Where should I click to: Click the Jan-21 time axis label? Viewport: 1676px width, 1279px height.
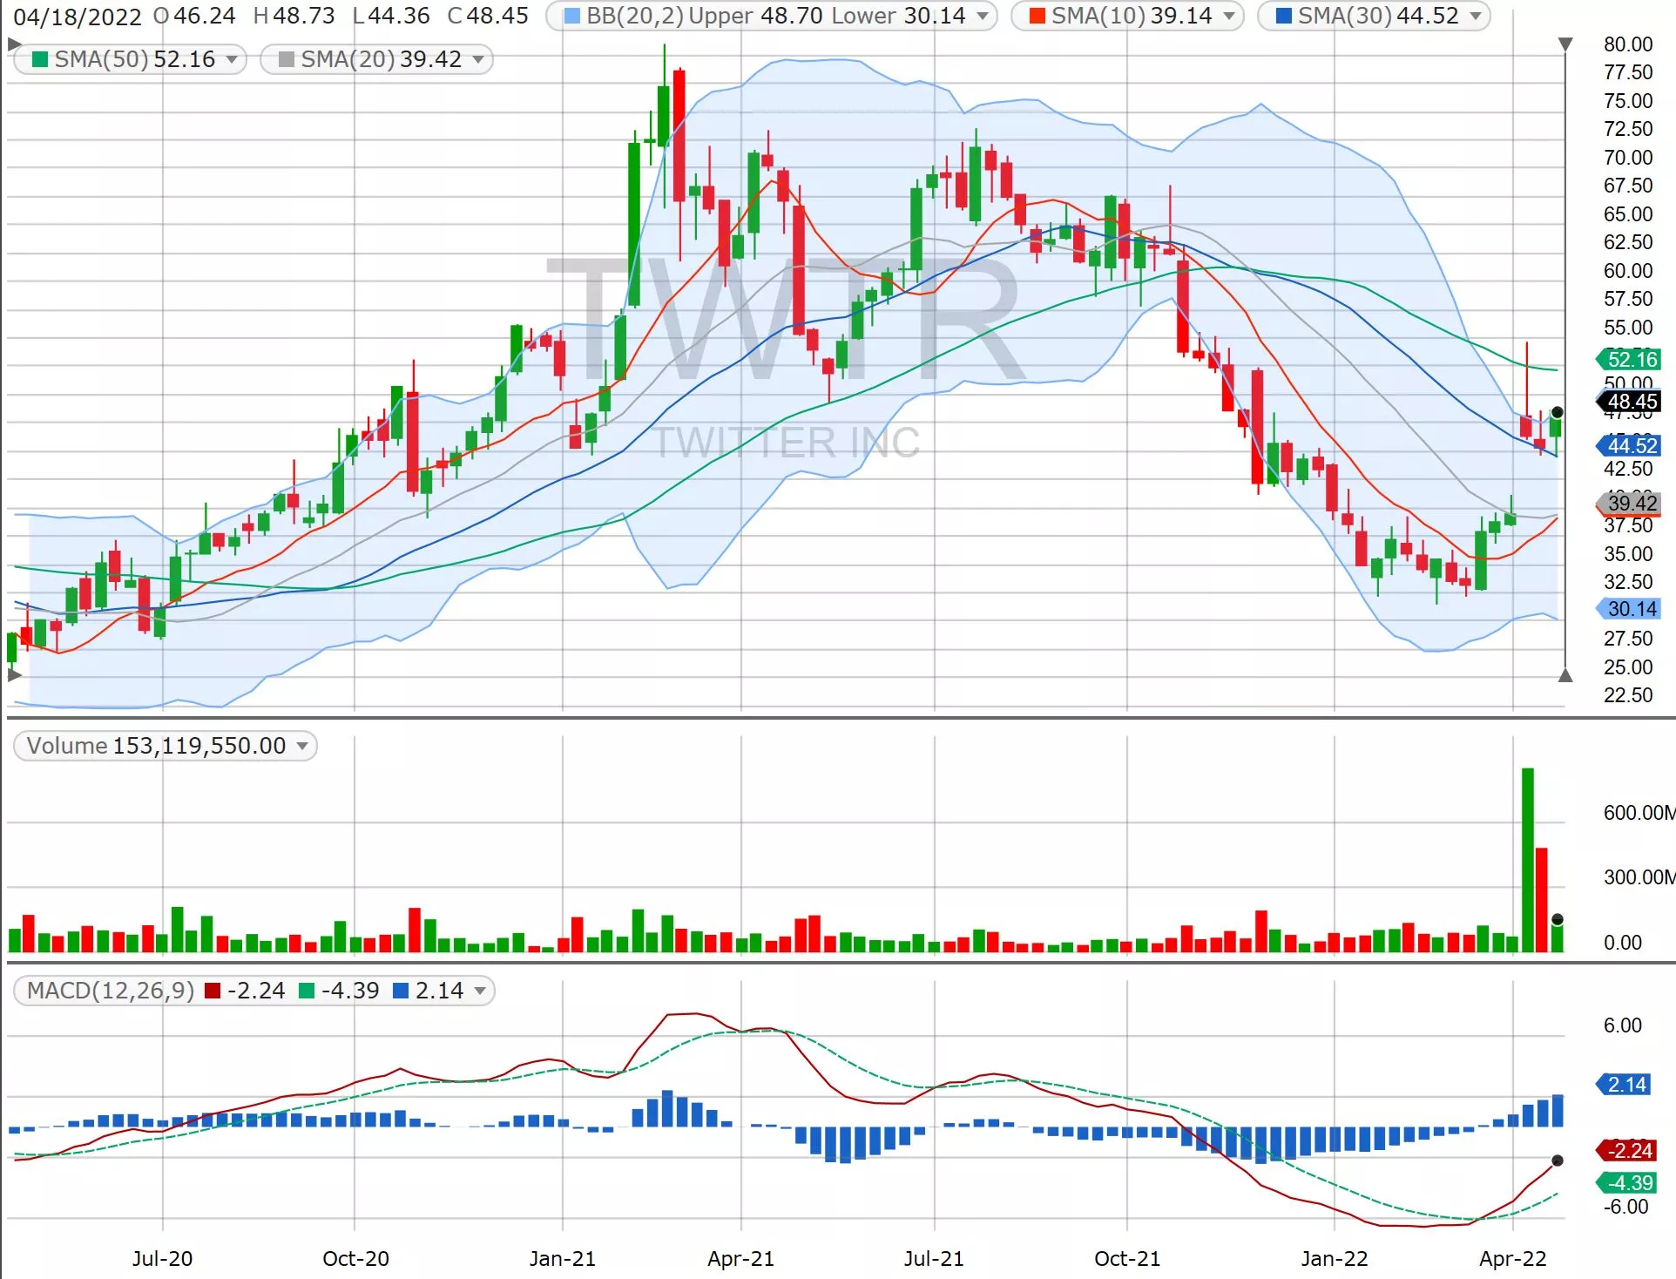coord(563,1258)
